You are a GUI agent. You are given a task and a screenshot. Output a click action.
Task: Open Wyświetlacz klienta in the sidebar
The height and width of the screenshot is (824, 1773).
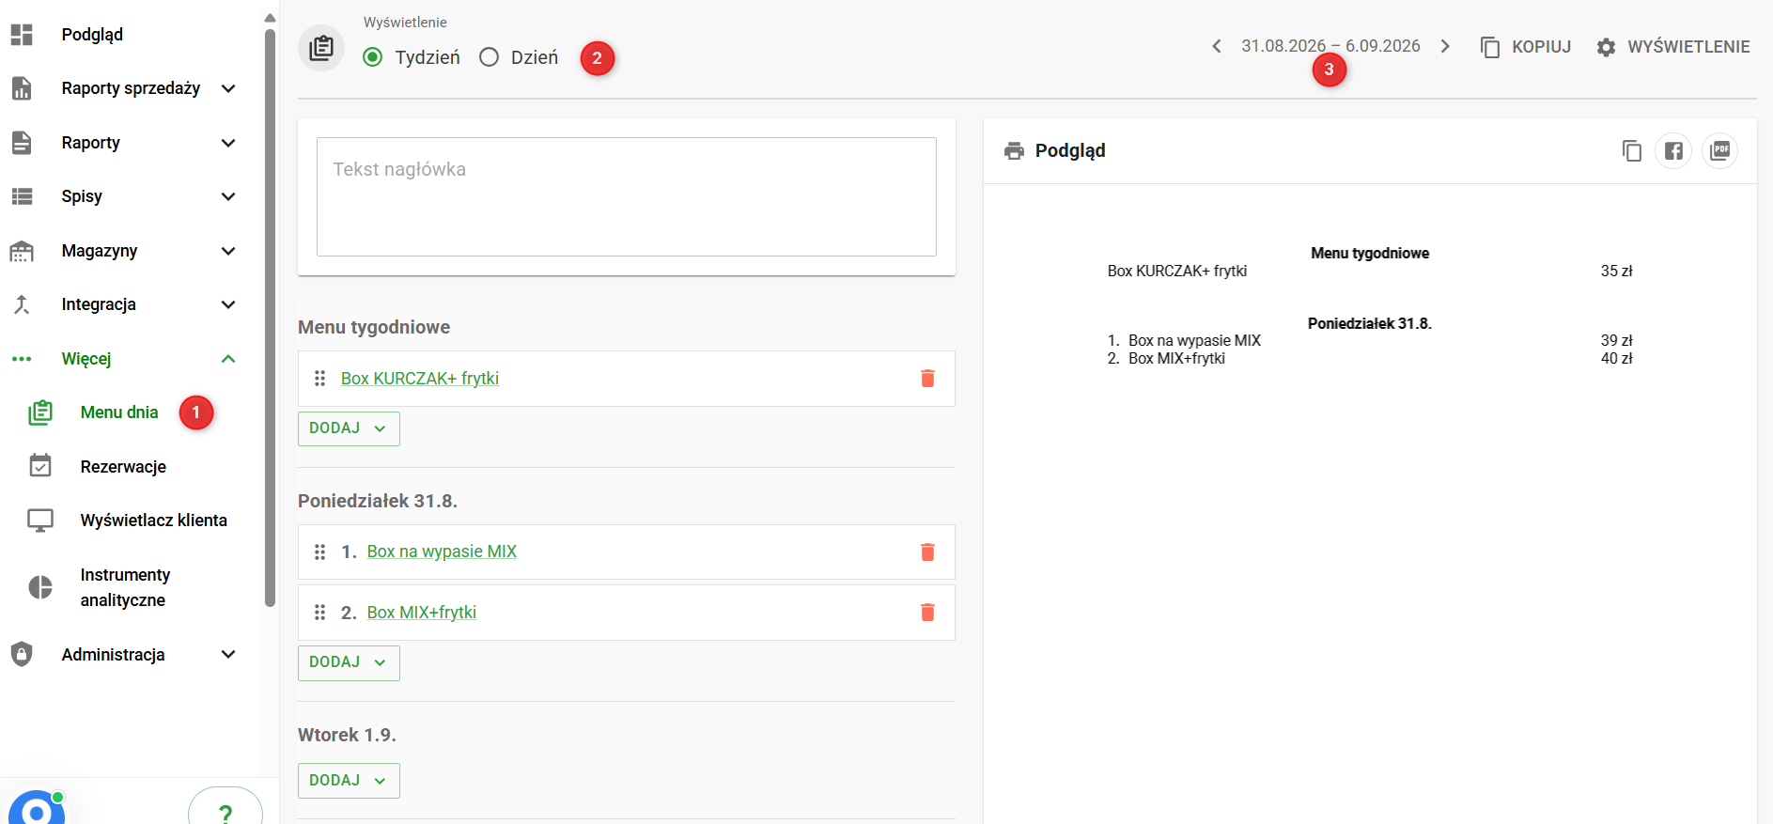[153, 521]
